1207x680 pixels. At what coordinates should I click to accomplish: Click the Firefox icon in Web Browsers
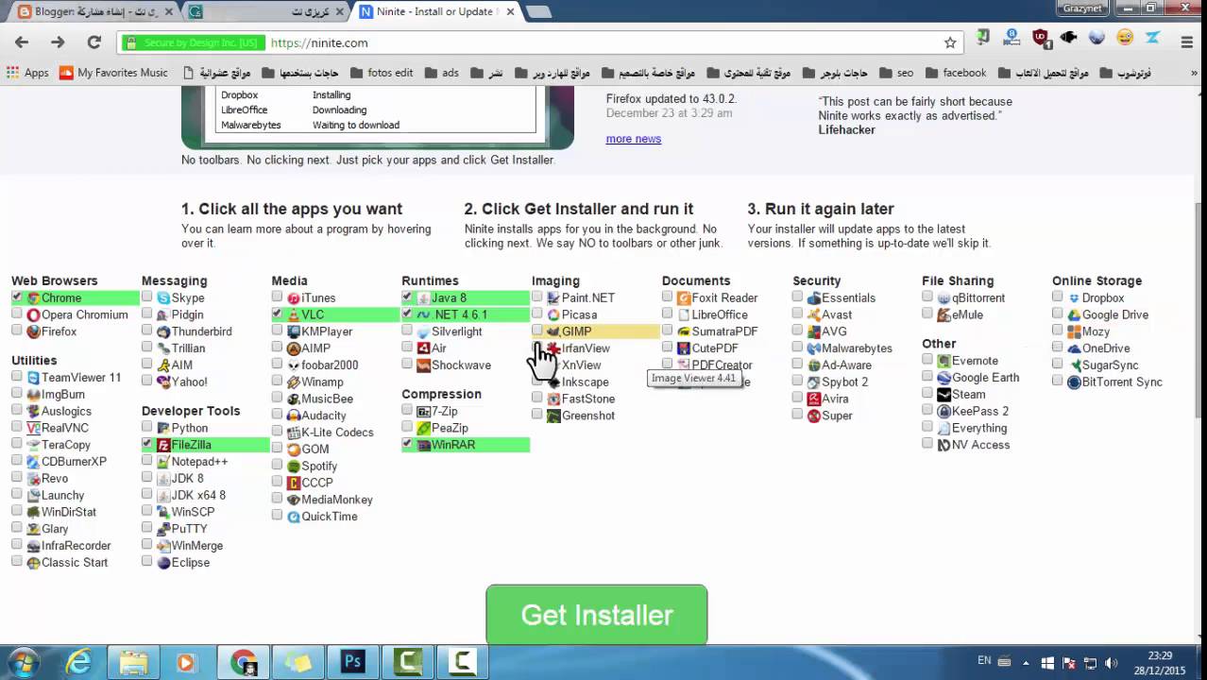point(34,331)
